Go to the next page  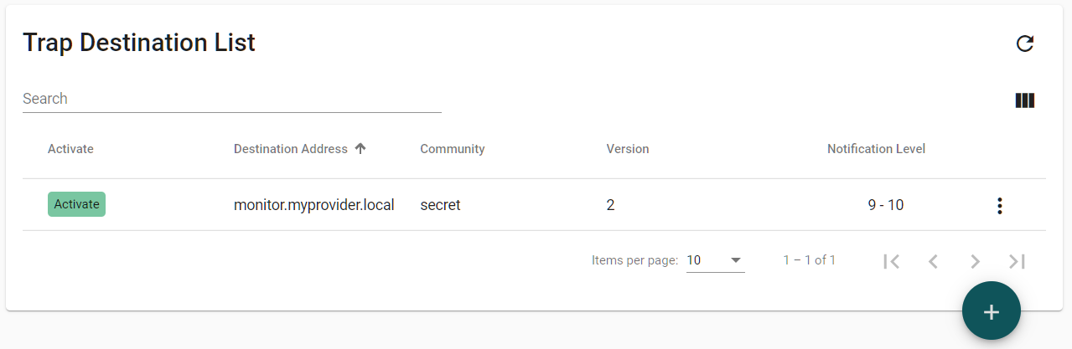[975, 261]
